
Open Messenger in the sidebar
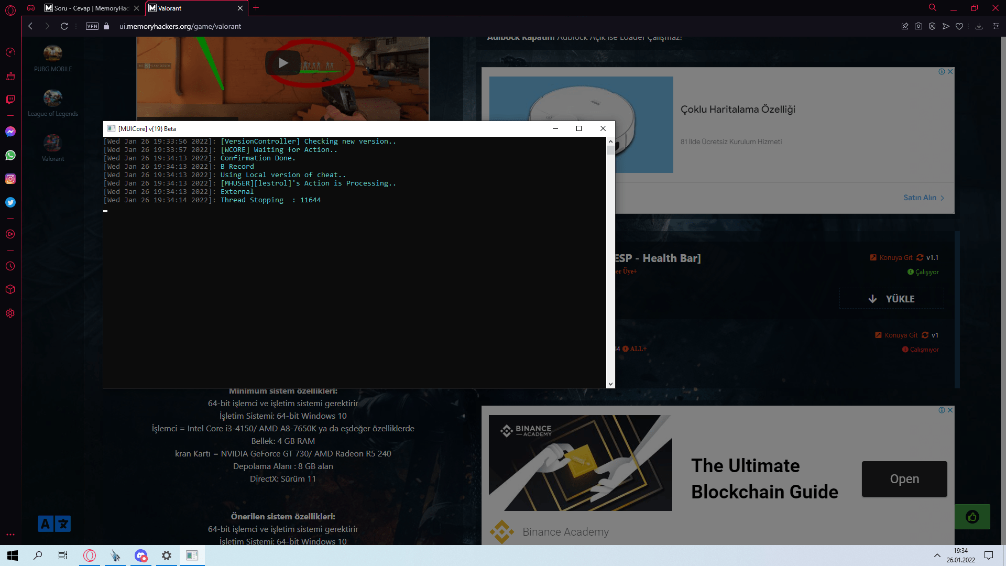click(x=10, y=132)
